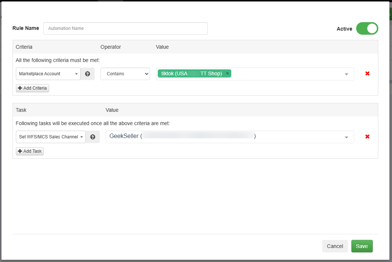392x262 pixels.
Task: Click the help icon beside Marketplace Account
Action: (x=88, y=74)
